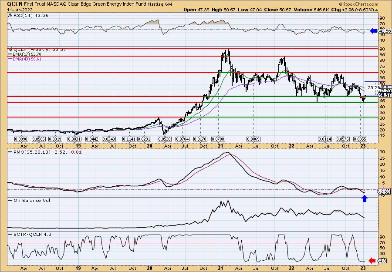392x272 pixels.
Task: Select the Low 47.04 value
Action: [249, 10]
